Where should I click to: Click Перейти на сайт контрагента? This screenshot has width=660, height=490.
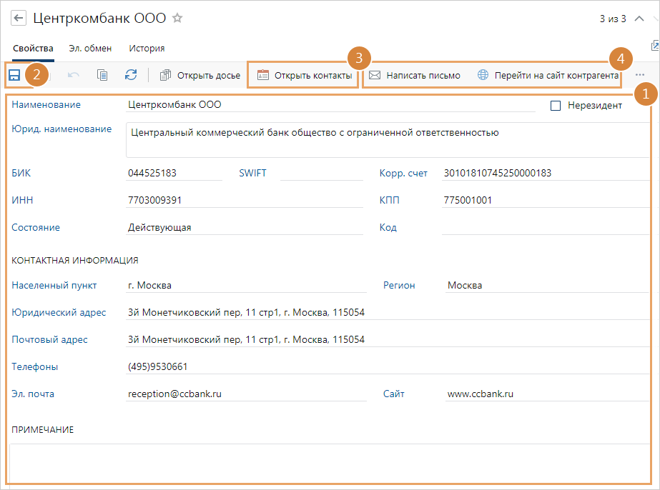548,75
